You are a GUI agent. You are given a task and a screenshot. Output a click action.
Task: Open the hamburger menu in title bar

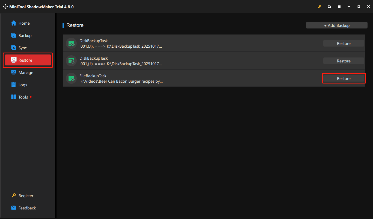(x=339, y=7)
